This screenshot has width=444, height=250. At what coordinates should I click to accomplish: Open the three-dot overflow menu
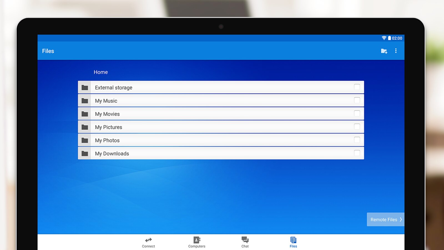tap(396, 51)
